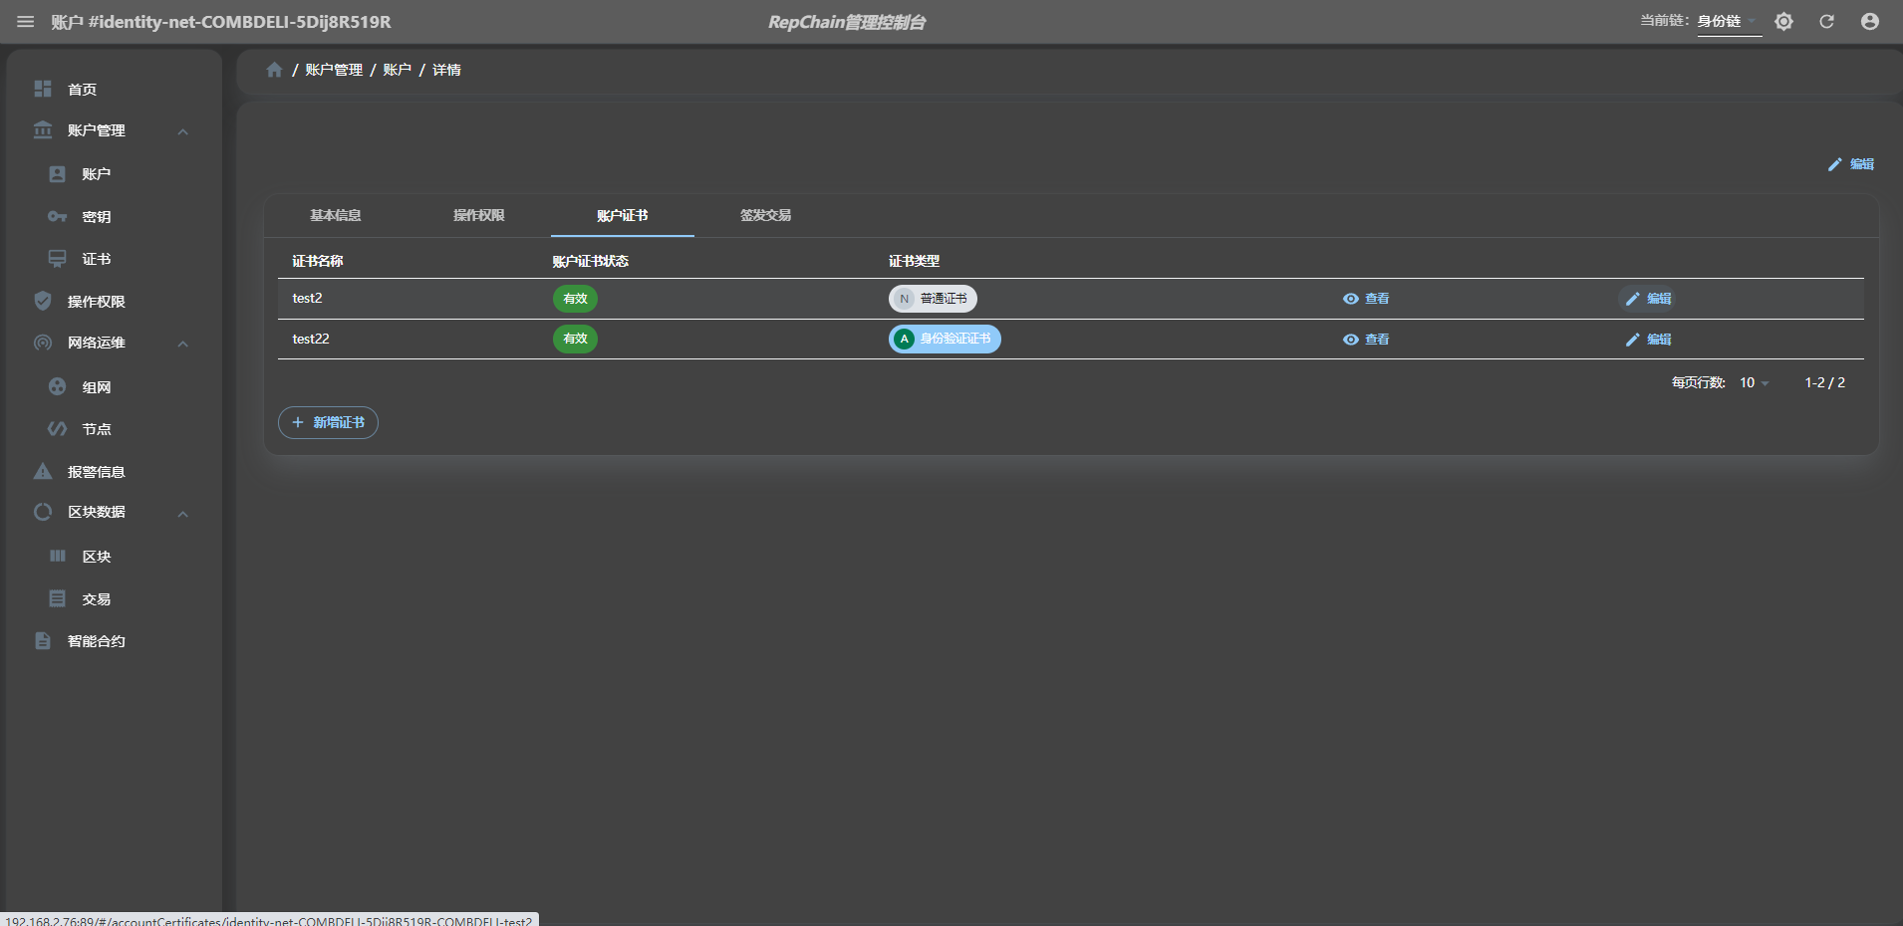
Task: Click the 操作权限 shield icon
Action: 43,301
